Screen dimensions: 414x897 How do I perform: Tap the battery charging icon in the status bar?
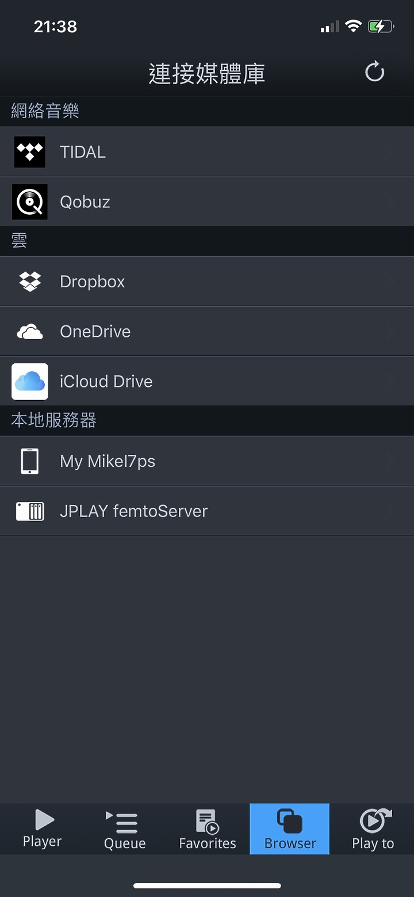pos(381,26)
